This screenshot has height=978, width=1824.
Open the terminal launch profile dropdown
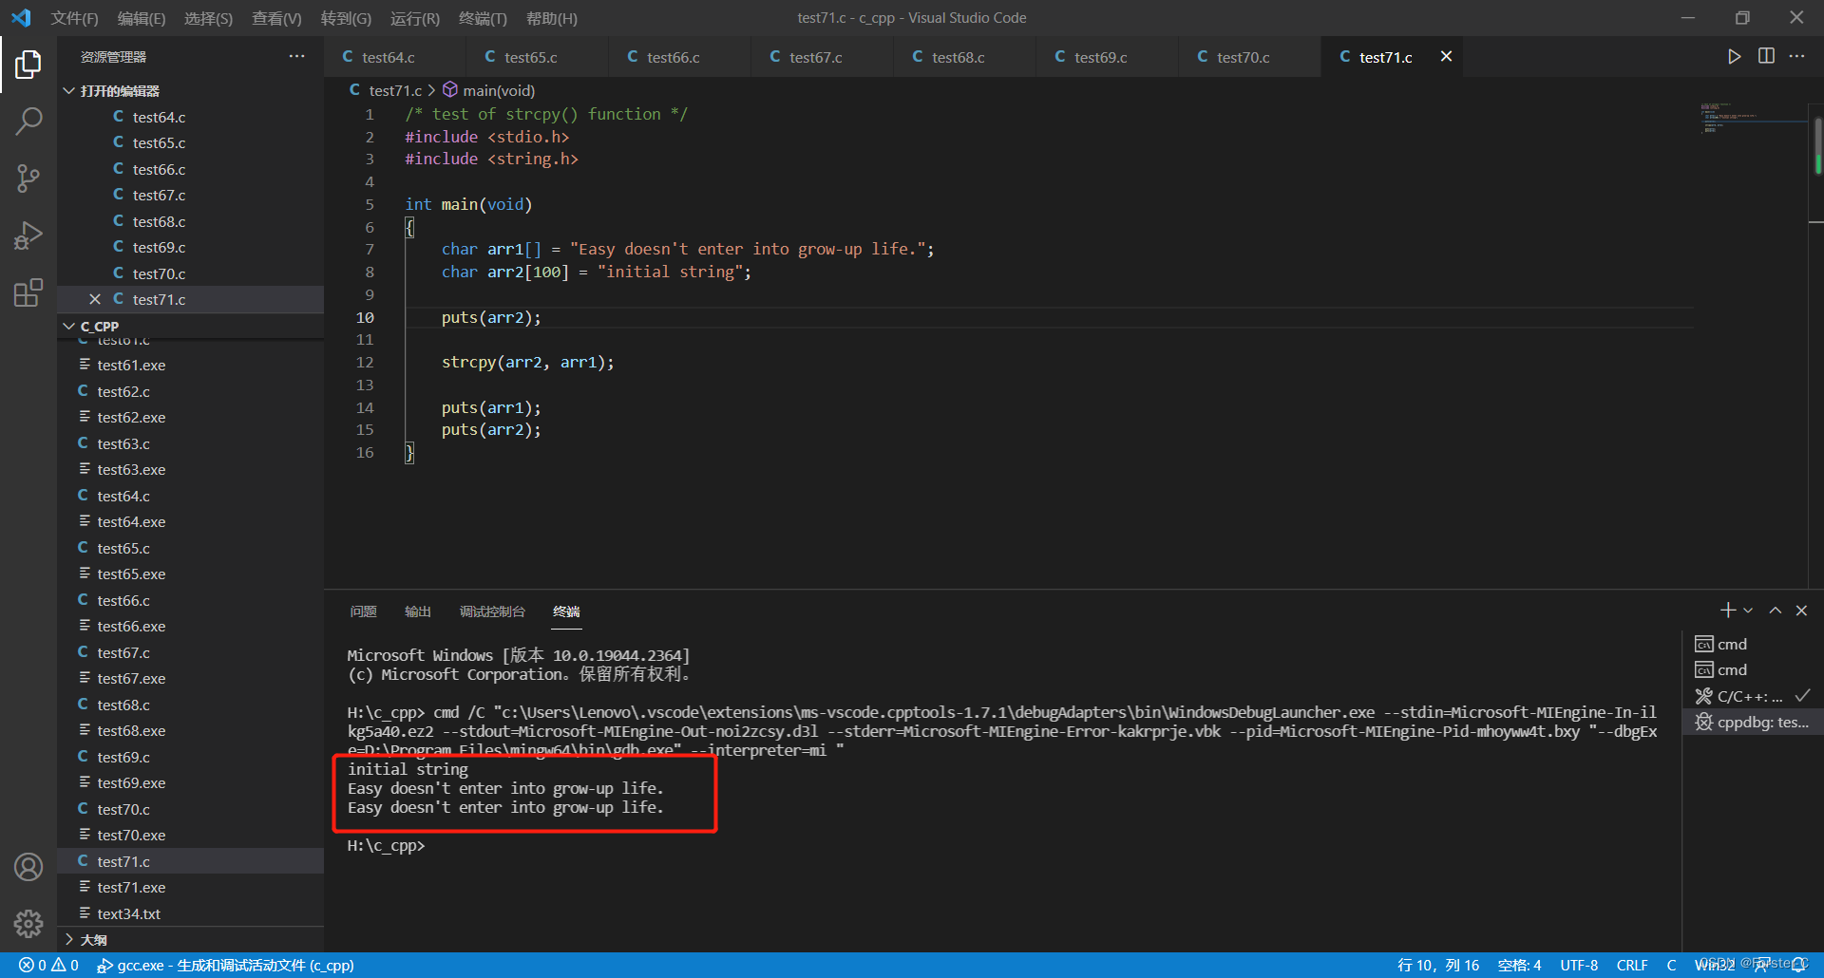click(x=1748, y=611)
